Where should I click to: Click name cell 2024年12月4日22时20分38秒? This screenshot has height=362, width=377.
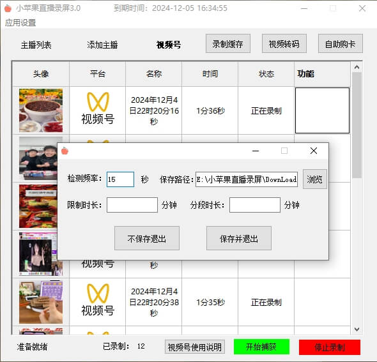pyautogui.click(x=154, y=302)
